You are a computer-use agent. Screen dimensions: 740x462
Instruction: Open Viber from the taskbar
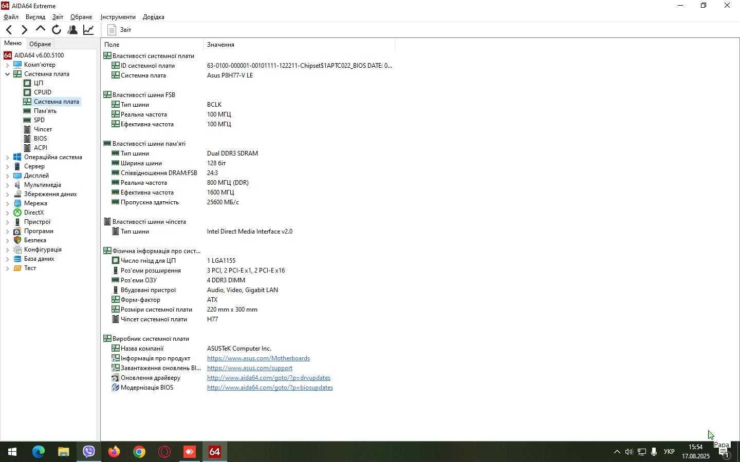point(88,452)
